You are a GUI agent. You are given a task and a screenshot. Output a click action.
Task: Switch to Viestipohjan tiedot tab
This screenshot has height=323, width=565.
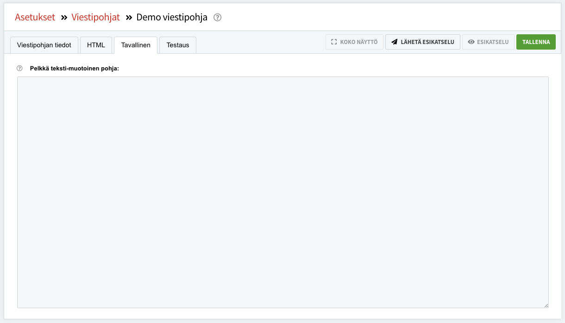(x=44, y=45)
